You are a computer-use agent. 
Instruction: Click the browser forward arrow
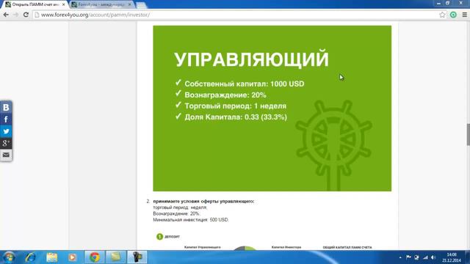16,15
